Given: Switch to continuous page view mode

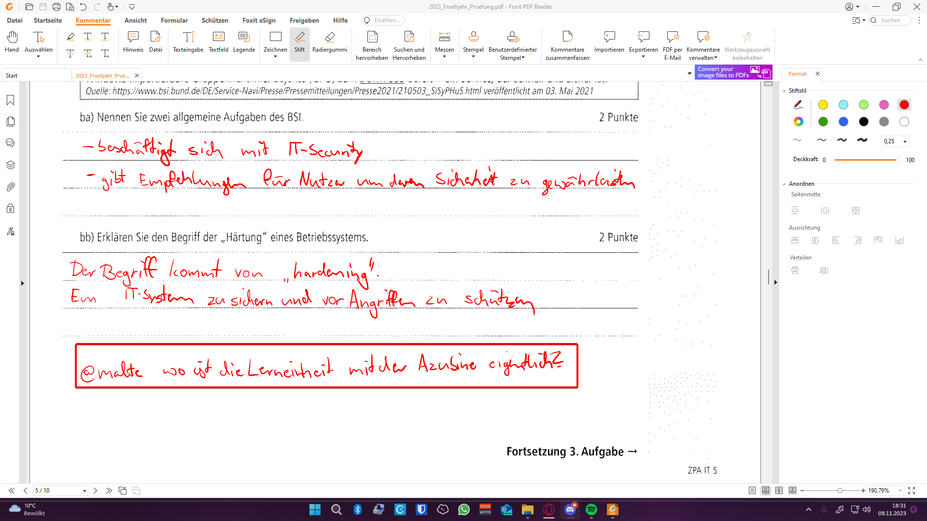Looking at the screenshot, I should 766,491.
